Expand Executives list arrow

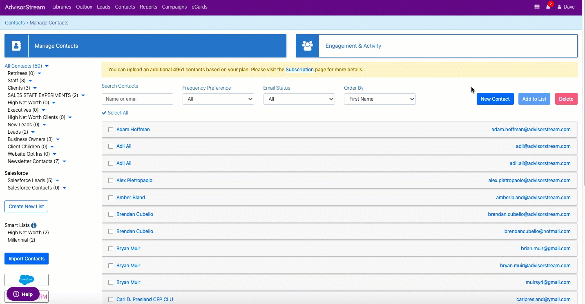(x=43, y=110)
